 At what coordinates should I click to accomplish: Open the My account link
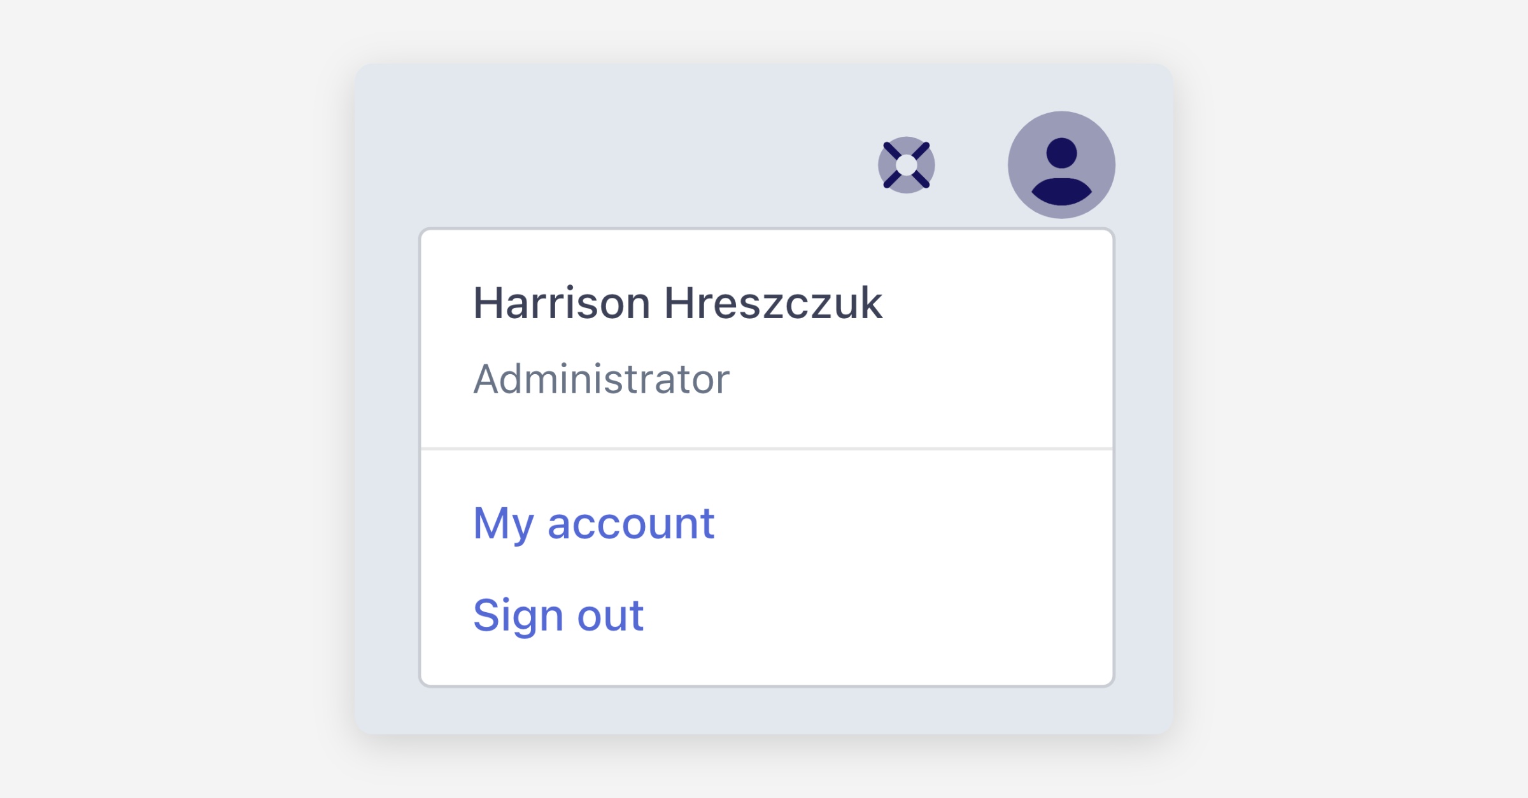pyautogui.click(x=593, y=524)
